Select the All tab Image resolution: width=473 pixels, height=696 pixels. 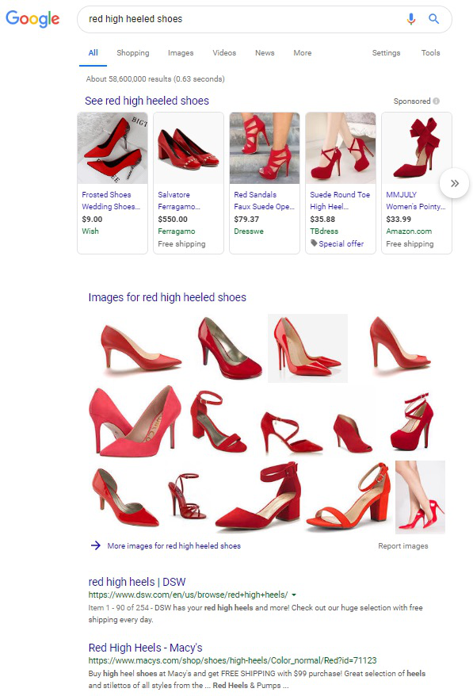(x=93, y=53)
